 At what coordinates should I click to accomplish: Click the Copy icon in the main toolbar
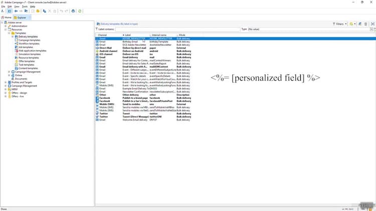[44, 11]
